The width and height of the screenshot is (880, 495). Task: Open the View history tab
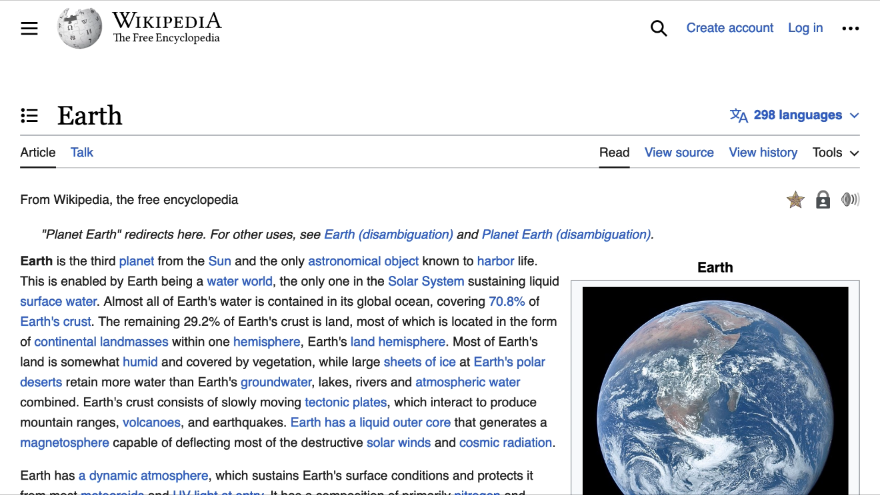click(763, 153)
